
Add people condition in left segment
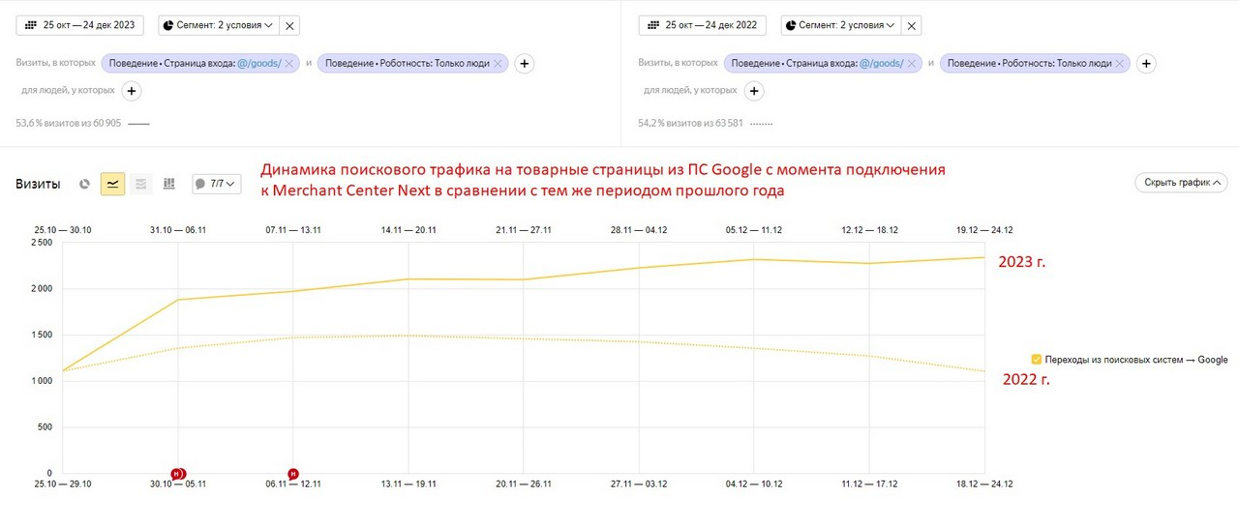click(x=131, y=91)
